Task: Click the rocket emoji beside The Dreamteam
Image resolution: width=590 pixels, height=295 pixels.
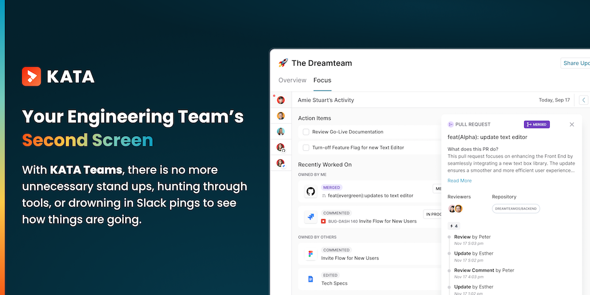Action: click(283, 63)
